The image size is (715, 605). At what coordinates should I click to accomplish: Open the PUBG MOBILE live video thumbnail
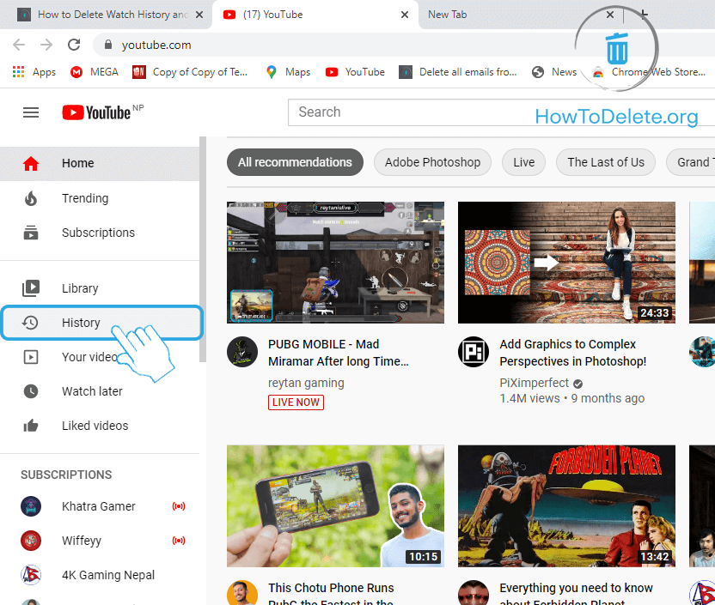(335, 263)
